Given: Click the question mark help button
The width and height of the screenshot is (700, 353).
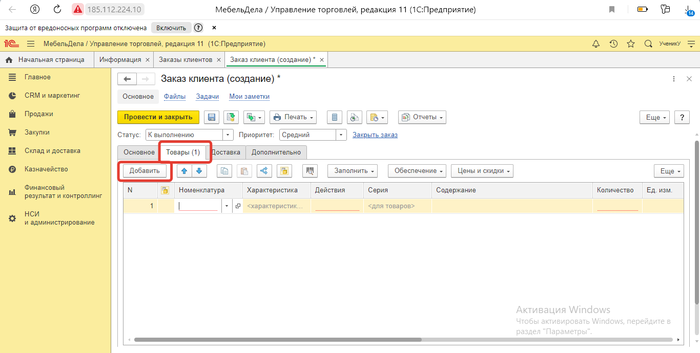Looking at the screenshot, I should 682,117.
